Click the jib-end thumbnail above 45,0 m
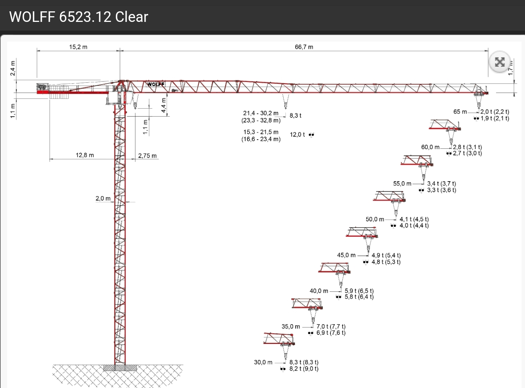525x388 pixels. coord(362,239)
